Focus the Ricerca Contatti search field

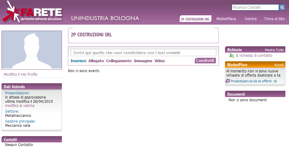(255, 7)
